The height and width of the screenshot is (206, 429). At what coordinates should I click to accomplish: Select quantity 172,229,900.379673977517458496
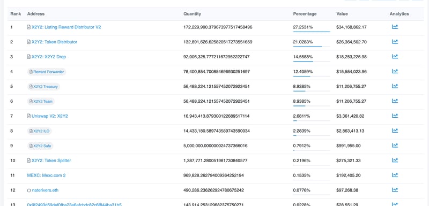[218, 27]
